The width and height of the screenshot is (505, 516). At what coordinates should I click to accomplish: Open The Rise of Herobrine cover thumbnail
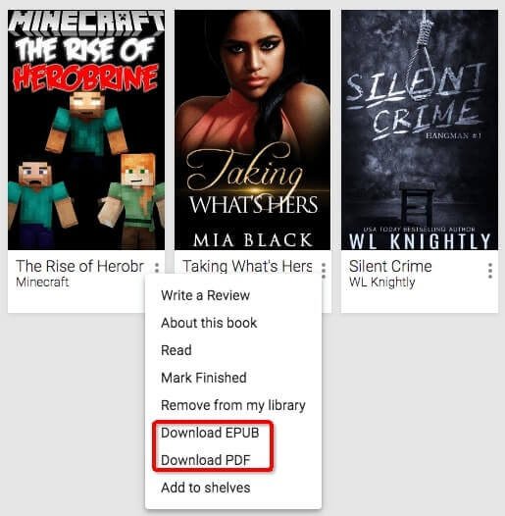click(x=86, y=130)
